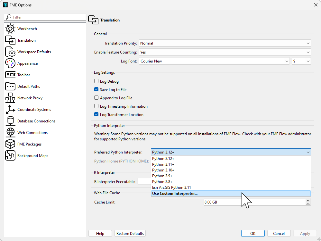
Task: Choose Python 3.10+ interpreter option
Action: (231, 170)
